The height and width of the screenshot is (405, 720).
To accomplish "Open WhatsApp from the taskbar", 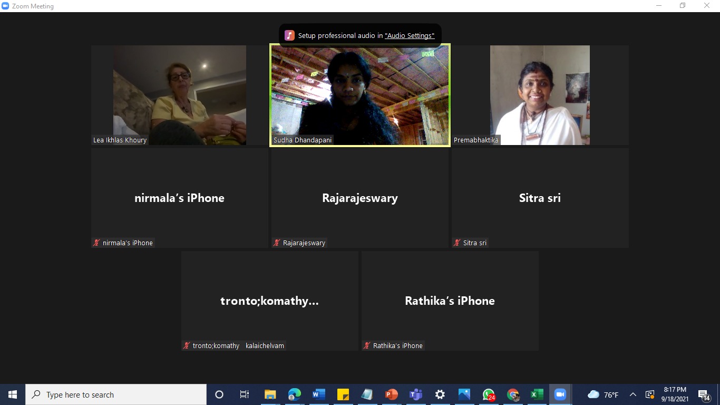I will [x=488, y=394].
